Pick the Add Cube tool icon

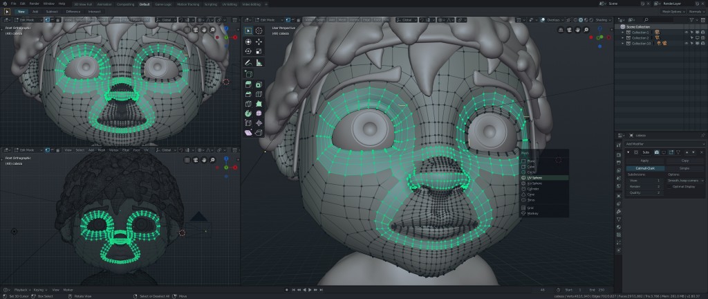click(x=249, y=73)
